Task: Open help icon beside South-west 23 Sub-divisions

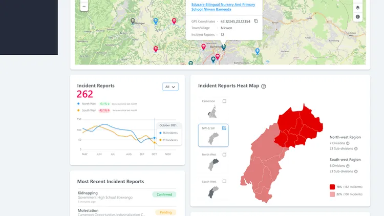Action: [356, 171]
